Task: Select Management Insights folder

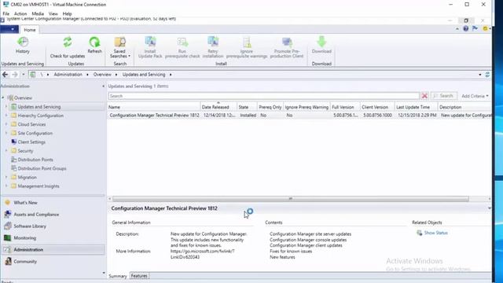Action: point(39,186)
